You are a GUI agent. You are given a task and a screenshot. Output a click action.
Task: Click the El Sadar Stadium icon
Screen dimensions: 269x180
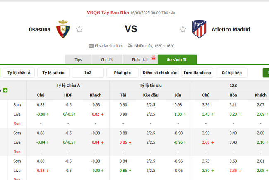(x=91, y=46)
